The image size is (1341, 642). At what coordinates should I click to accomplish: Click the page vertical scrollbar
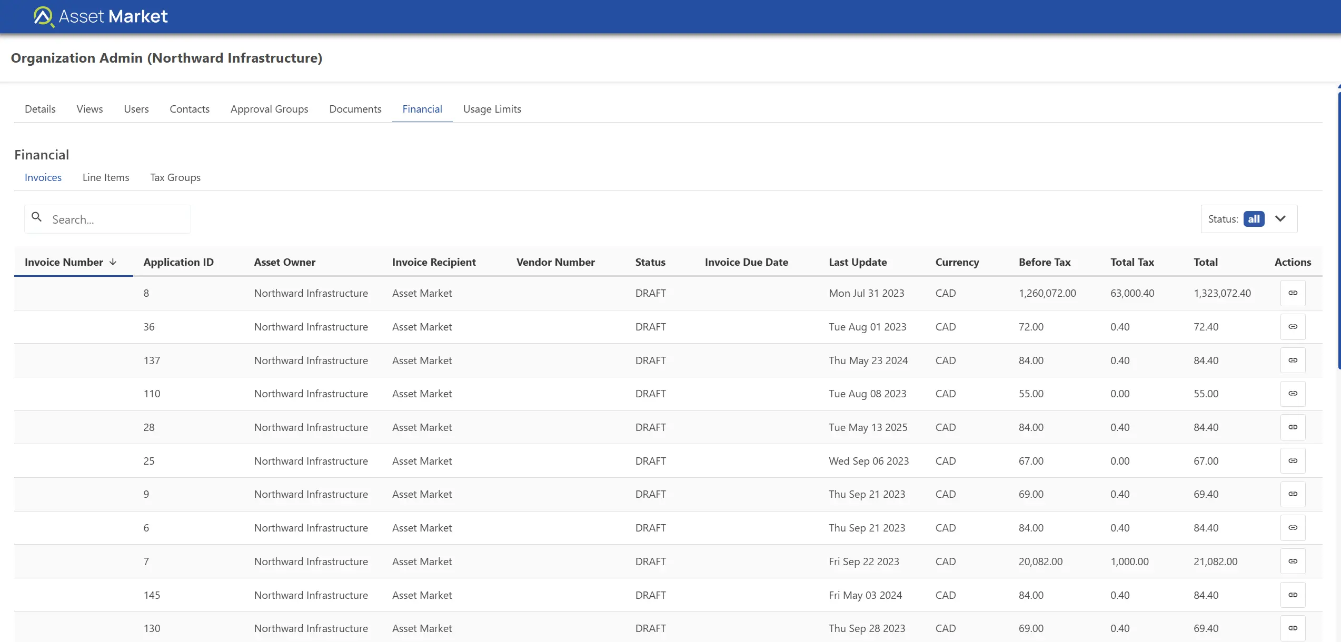tap(1339, 230)
